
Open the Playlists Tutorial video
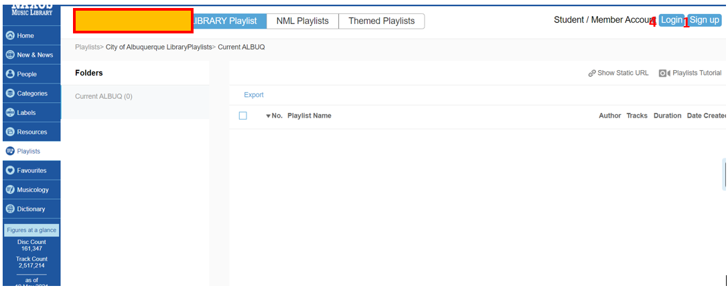[x=690, y=73]
